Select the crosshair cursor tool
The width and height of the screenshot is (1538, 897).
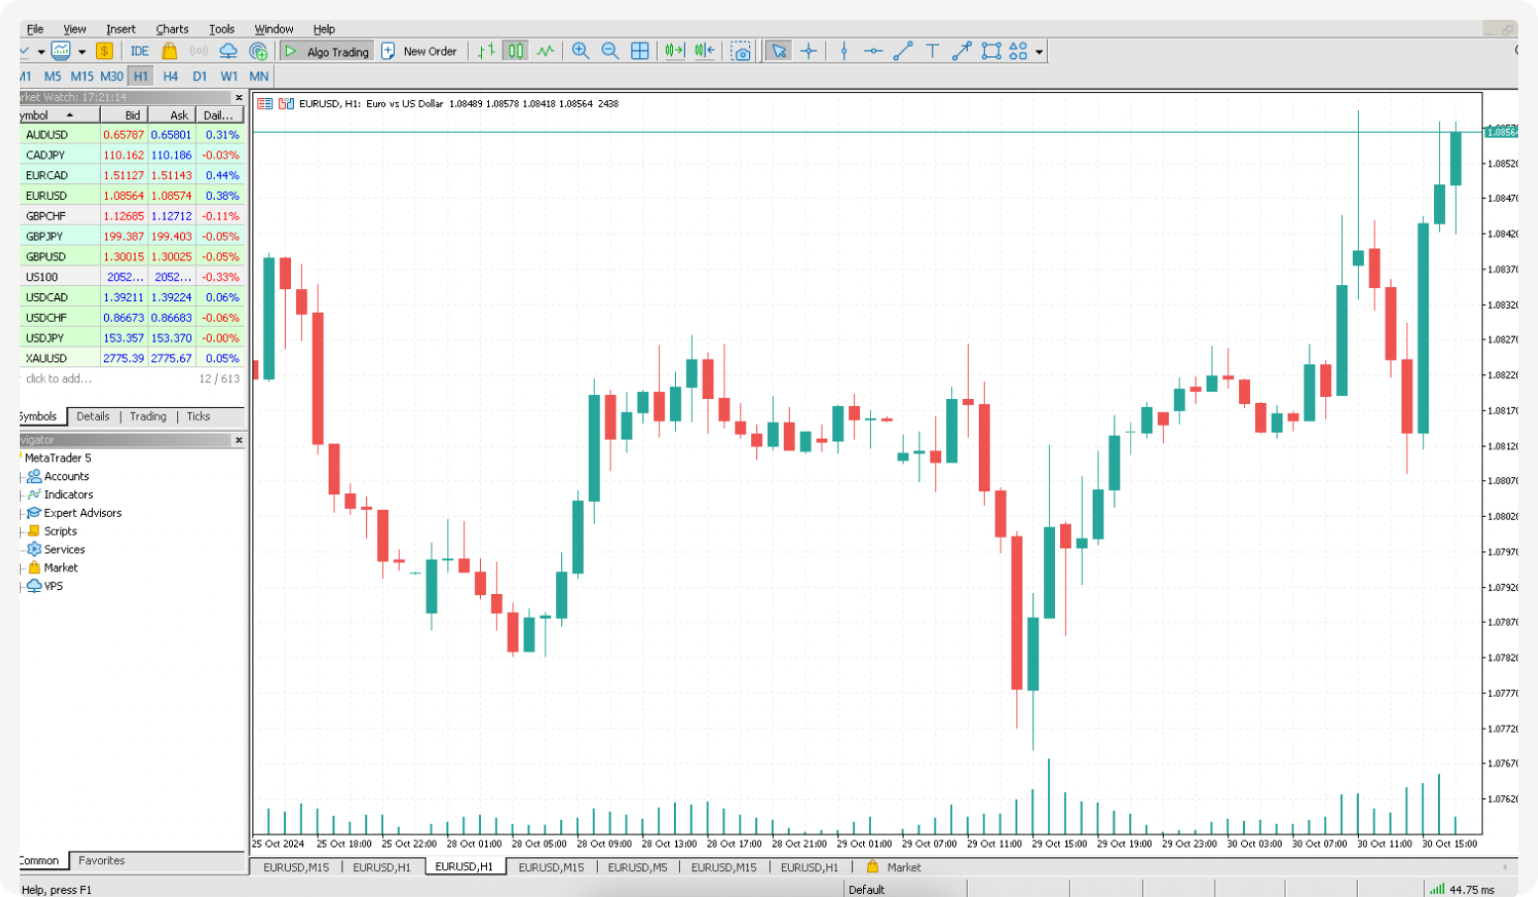(x=809, y=51)
